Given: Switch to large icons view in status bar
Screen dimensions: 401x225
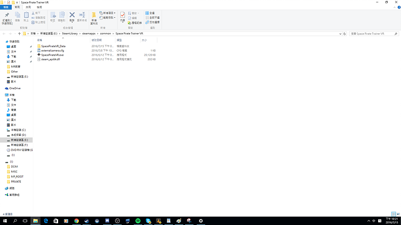Looking at the screenshot, I should [x=398, y=214].
